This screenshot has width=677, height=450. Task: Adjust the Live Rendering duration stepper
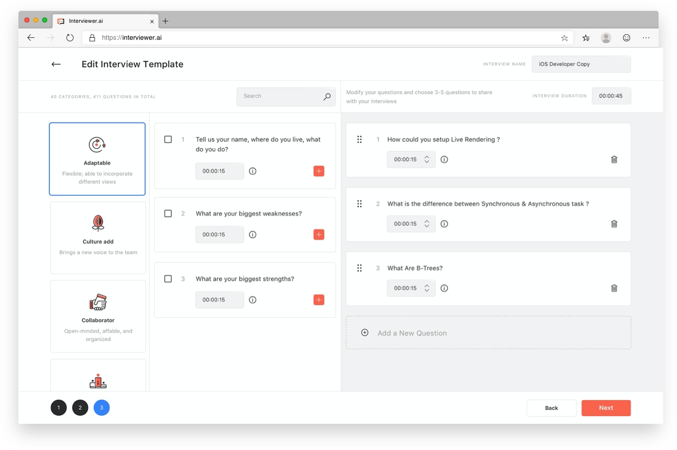[x=427, y=160]
